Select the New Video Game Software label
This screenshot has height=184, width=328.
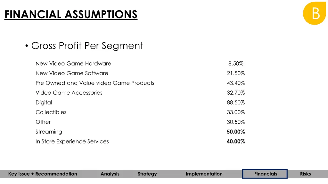[x=72, y=73]
